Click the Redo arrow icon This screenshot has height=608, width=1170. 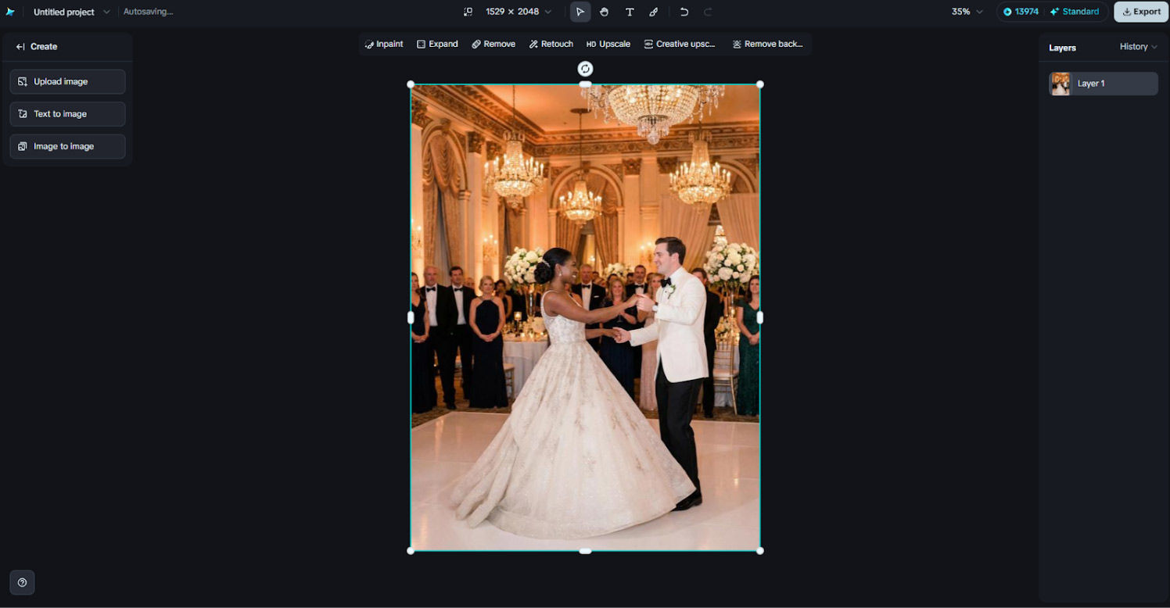coord(709,12)
